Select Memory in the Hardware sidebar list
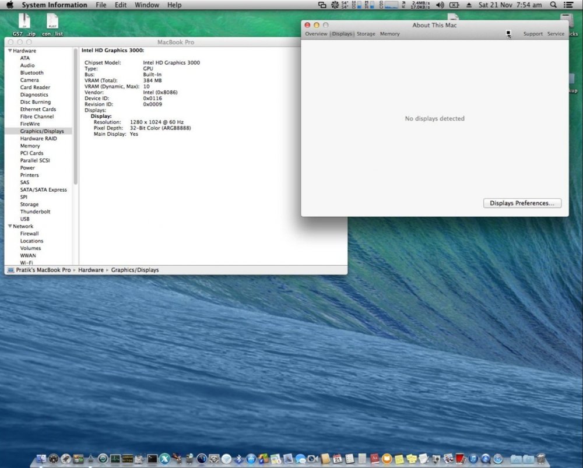This screenshot has width=583, height=468. [30, 146]
